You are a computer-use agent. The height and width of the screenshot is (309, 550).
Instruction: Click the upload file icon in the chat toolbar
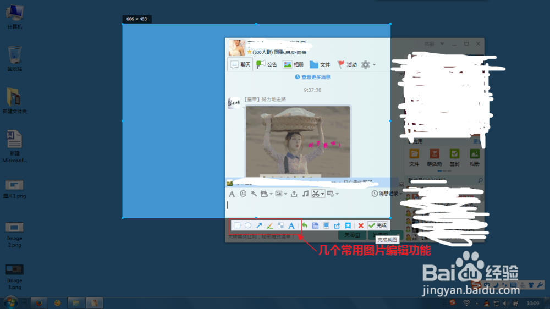coord(294,194)
